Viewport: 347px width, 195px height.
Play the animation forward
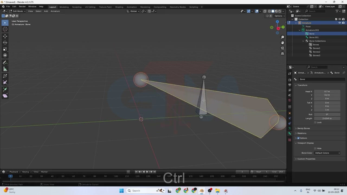click(147, 172)
